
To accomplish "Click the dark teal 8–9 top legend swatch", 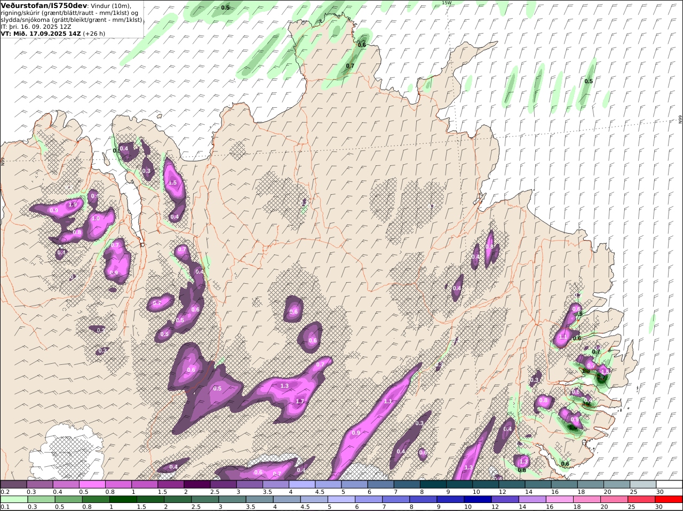I will 433,484.
